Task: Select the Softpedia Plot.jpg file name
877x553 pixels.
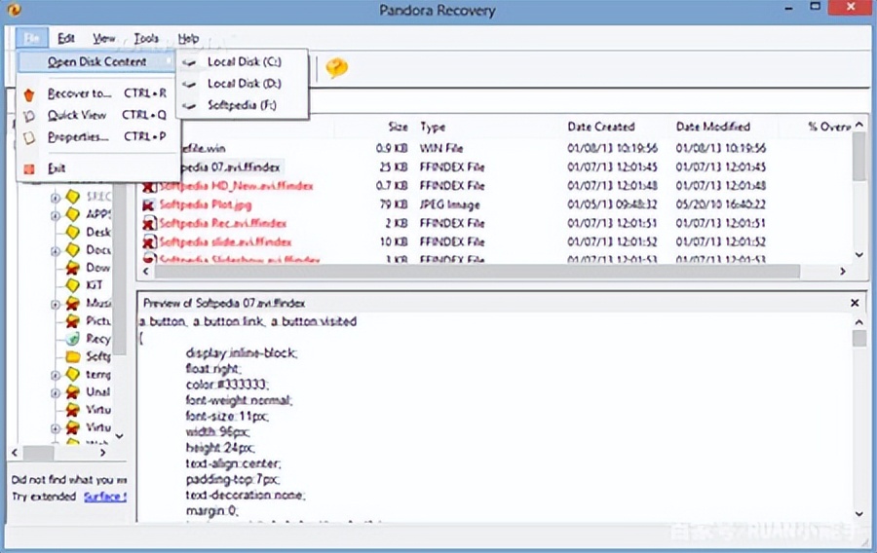Action: tap(206, 205)
